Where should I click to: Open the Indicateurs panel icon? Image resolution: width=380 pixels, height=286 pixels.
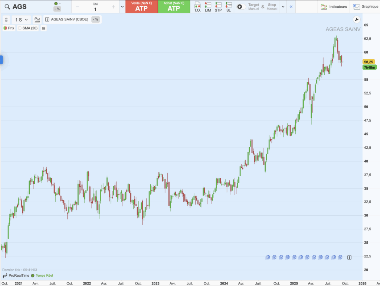[324, 6]
